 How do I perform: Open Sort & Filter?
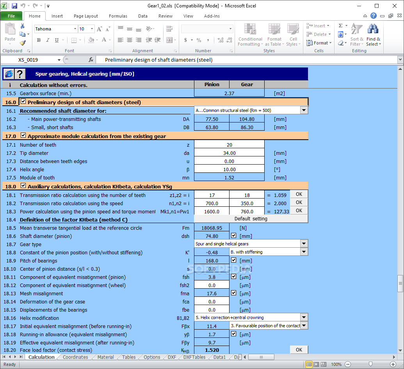click(x=357, y=35)
